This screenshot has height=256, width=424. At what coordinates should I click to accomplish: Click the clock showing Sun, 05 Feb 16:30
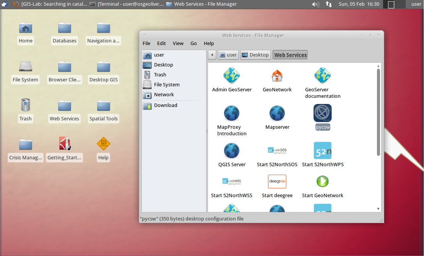click(x=359, y=4)
